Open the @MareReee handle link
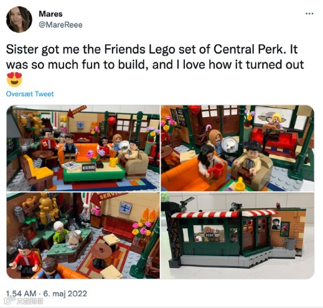This screenshot has width=323, height=308. click(x=60, y=25)
